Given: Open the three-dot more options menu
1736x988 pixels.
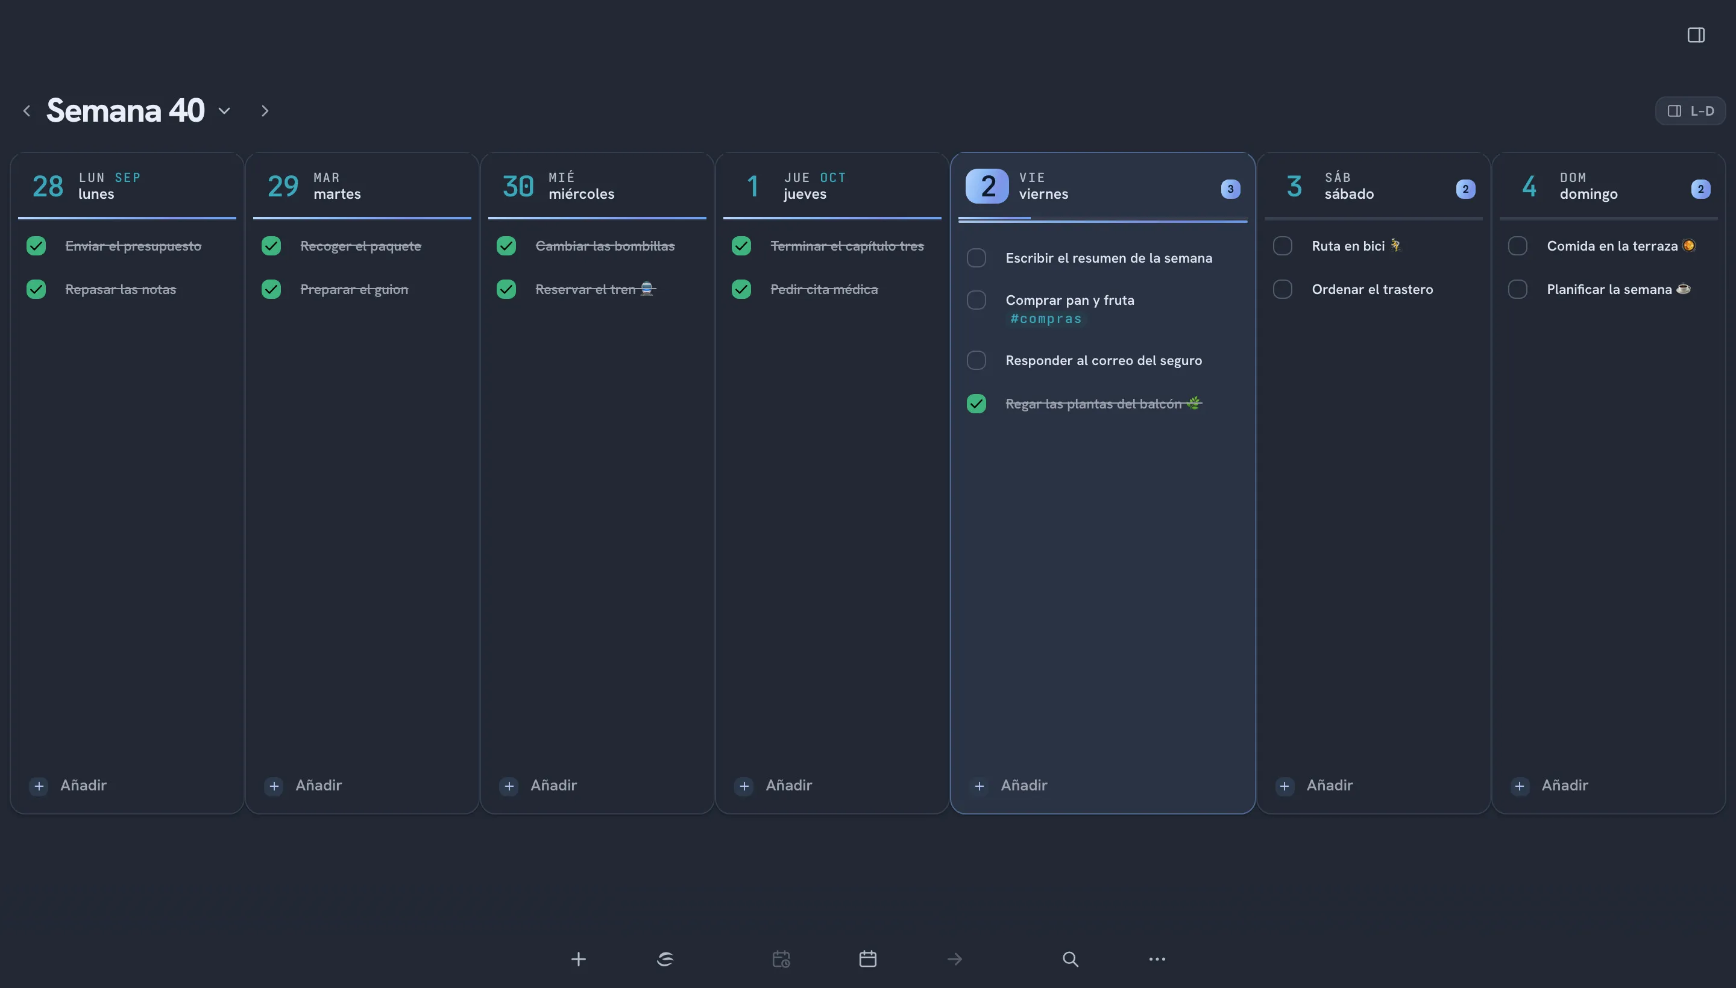Looking at the screenshot, I should click(x=1157, y=959).
